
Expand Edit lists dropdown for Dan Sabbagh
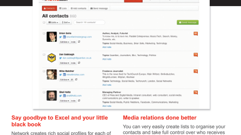(x=65, y=63)
